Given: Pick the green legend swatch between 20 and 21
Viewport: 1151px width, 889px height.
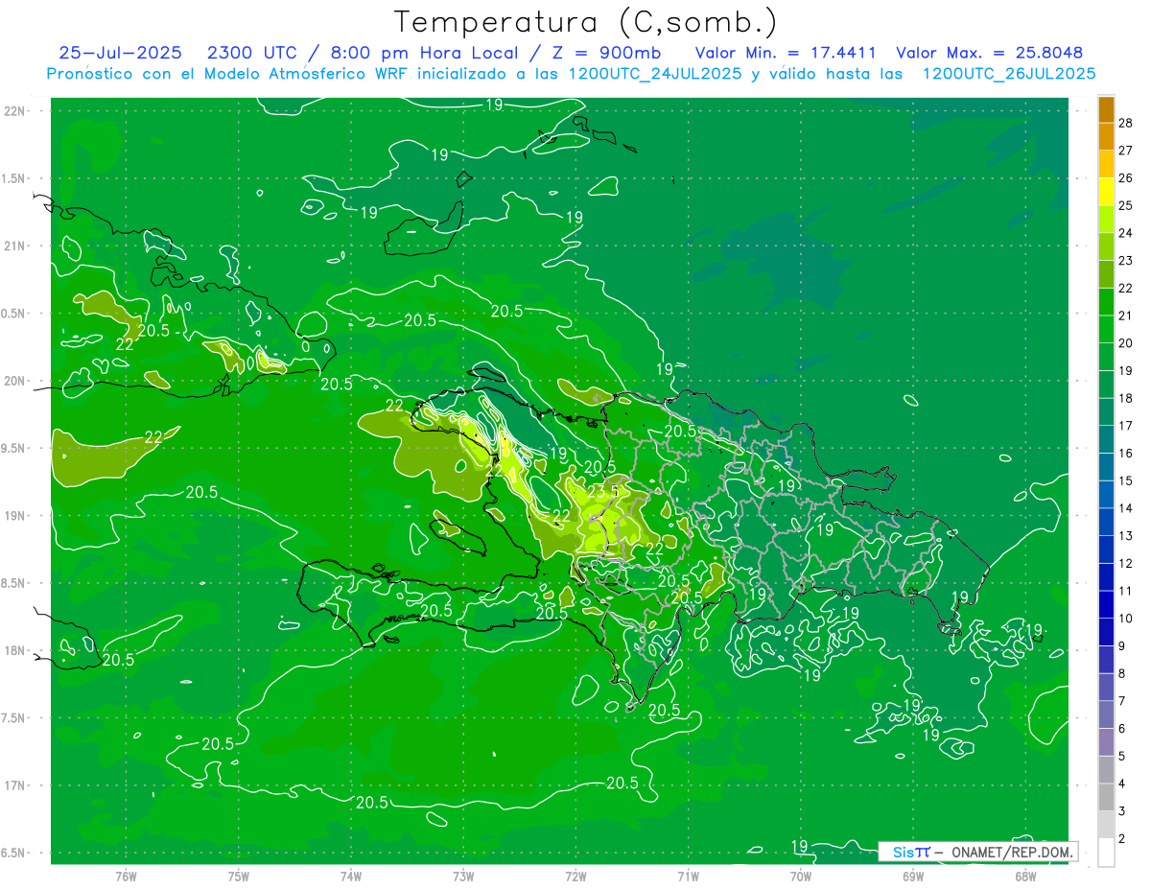Looking at the screenshot, I should [1106, 330].
